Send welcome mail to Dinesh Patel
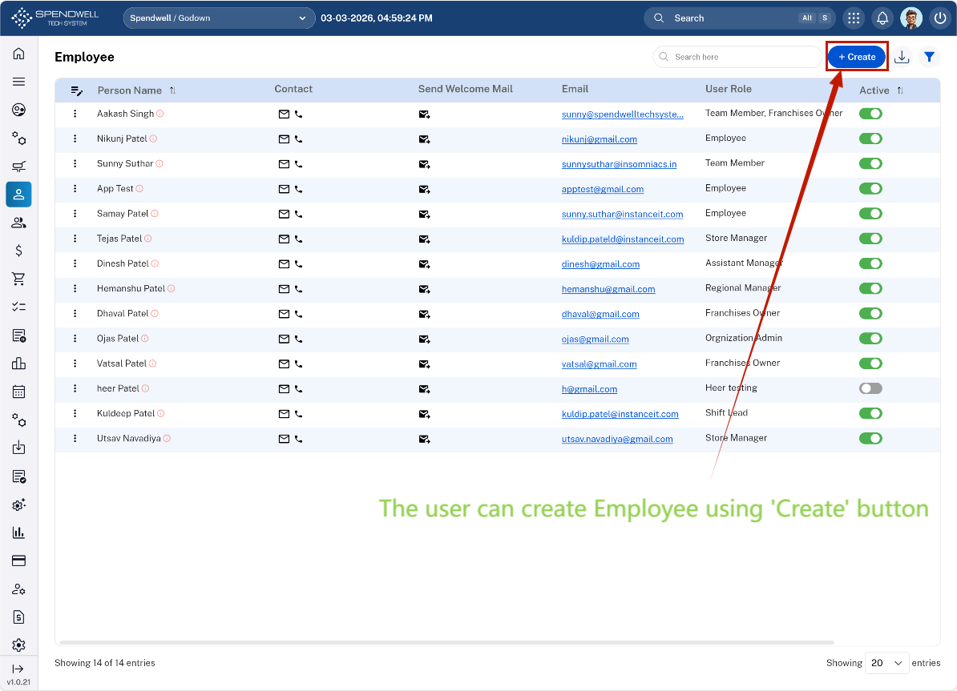Viewport: 957px width, 691px height. click(425, 264)
